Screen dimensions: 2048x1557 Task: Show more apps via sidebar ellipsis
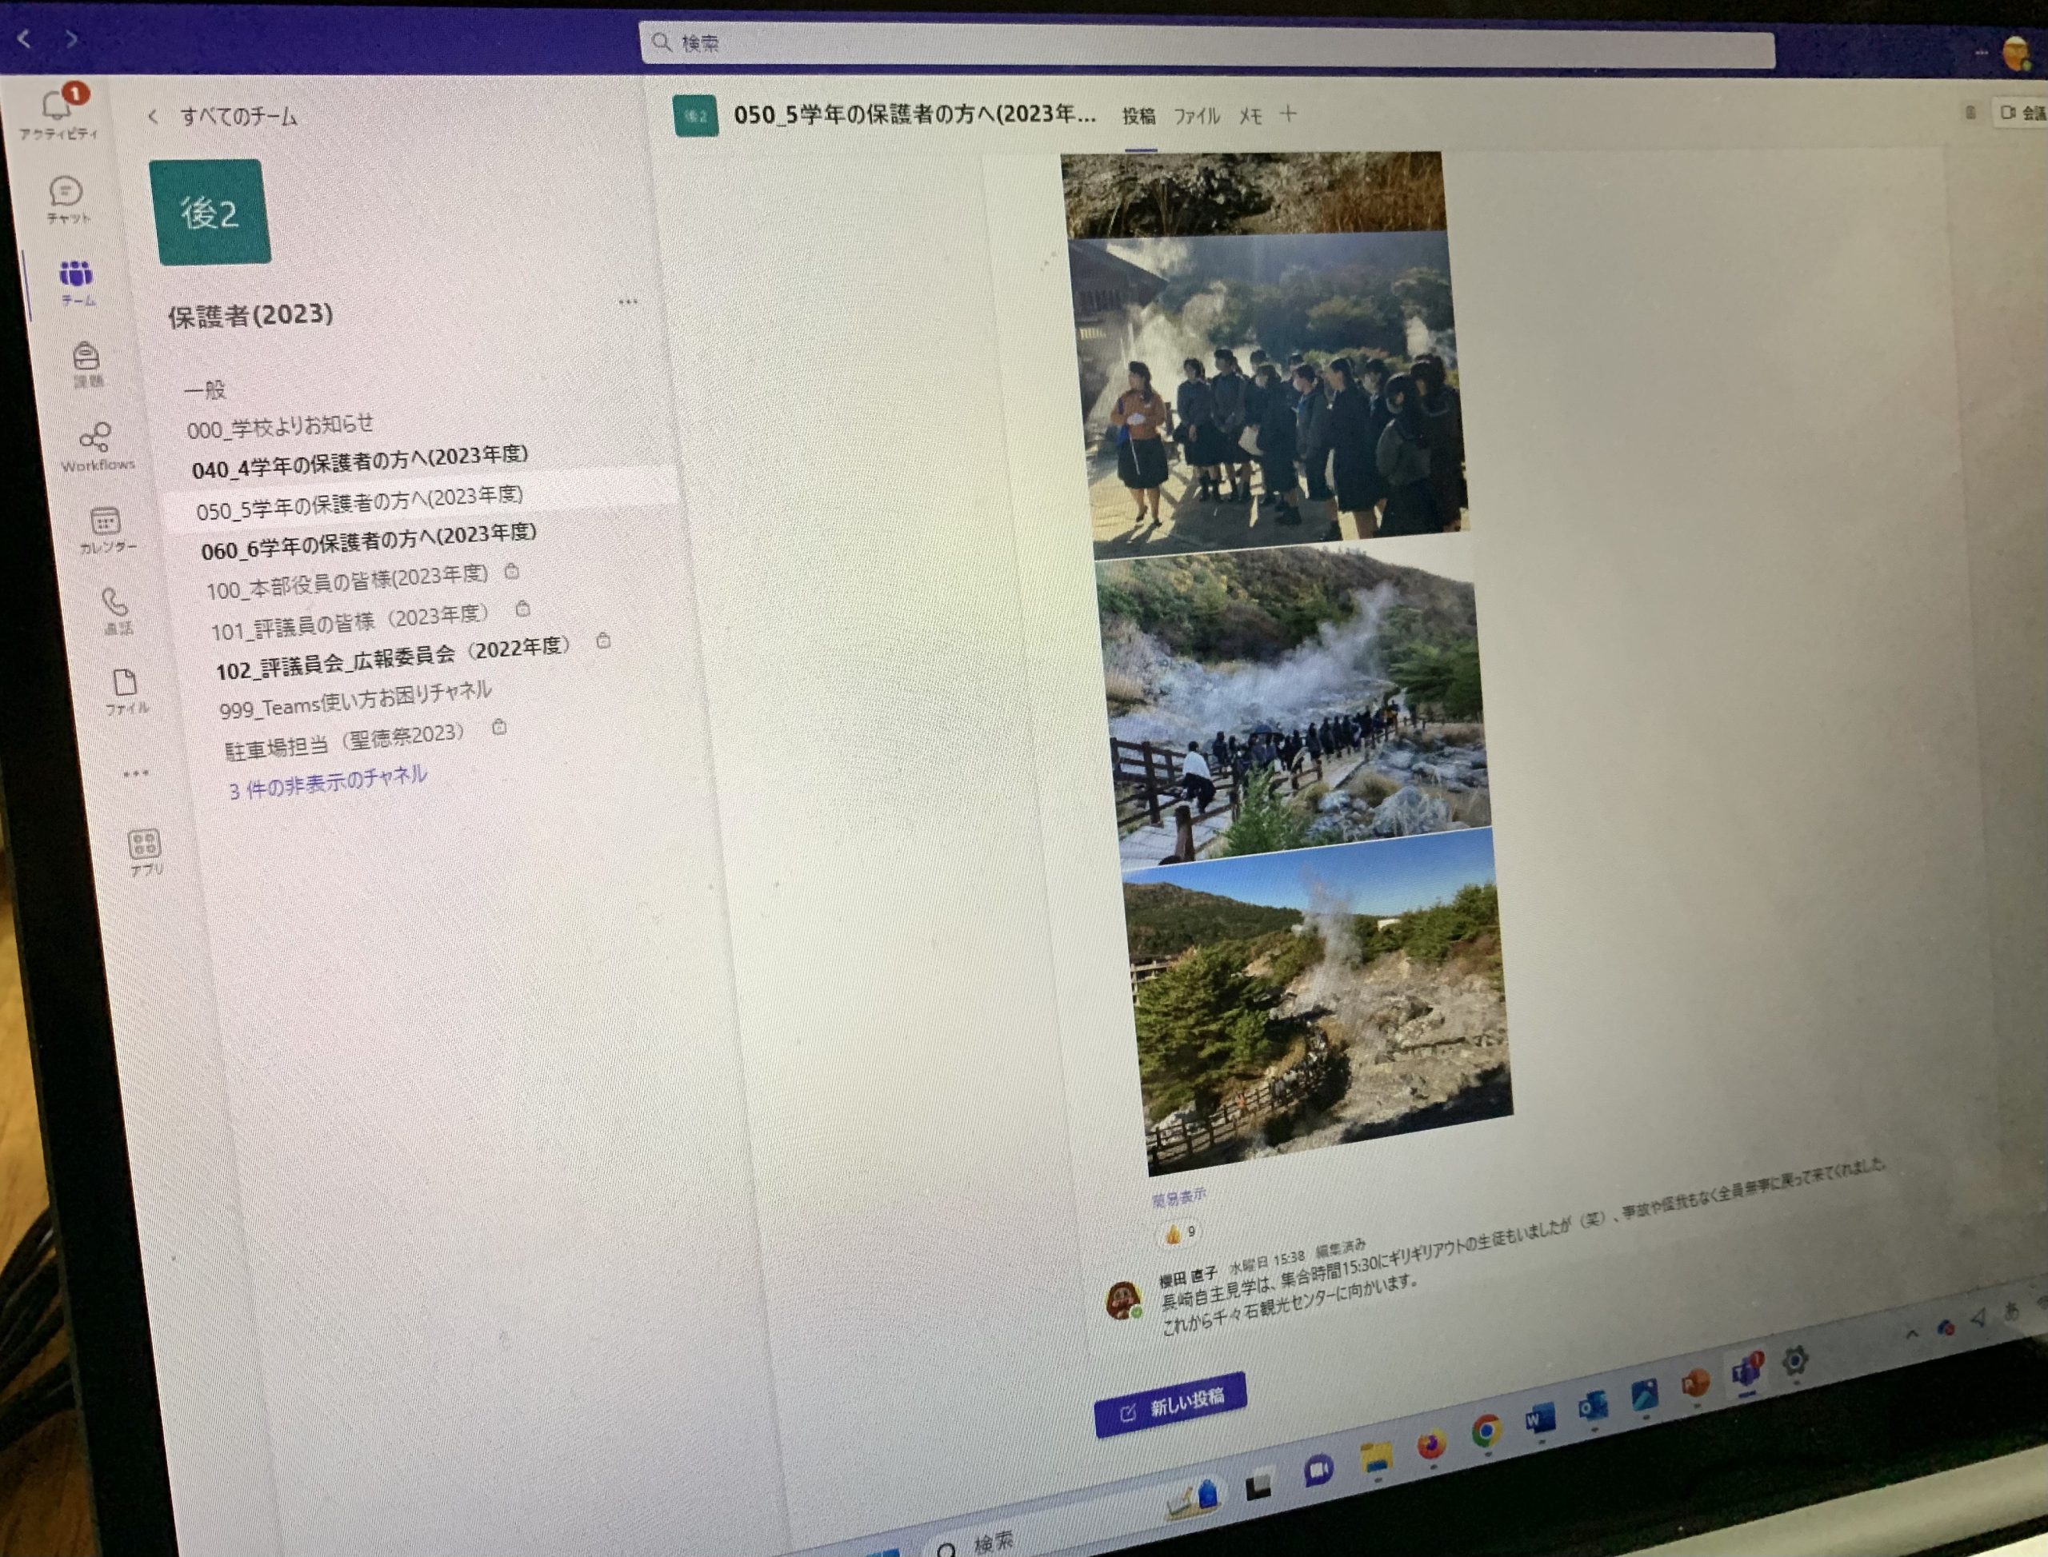click(135, 773)
